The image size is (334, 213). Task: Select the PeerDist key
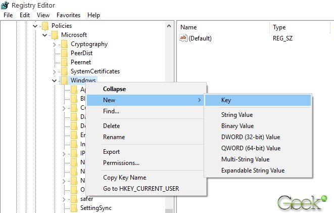[x=81, y=53]
